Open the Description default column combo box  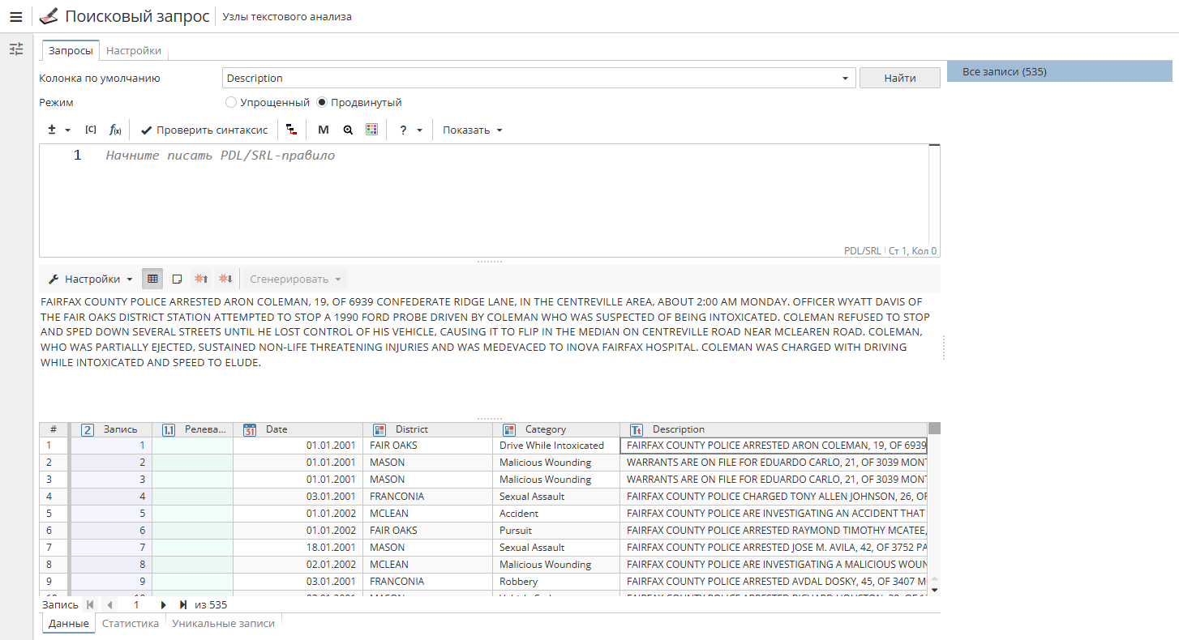538,78
